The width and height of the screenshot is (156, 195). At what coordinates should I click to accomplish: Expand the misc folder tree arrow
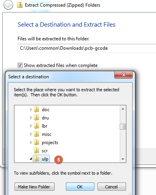coord(31,134)
